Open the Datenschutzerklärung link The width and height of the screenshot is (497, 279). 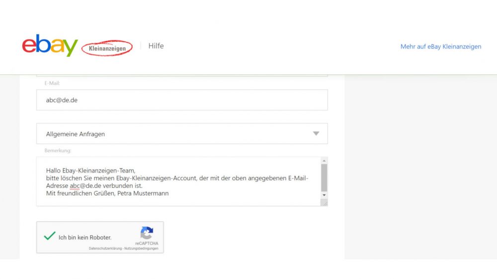click(105, 249)
